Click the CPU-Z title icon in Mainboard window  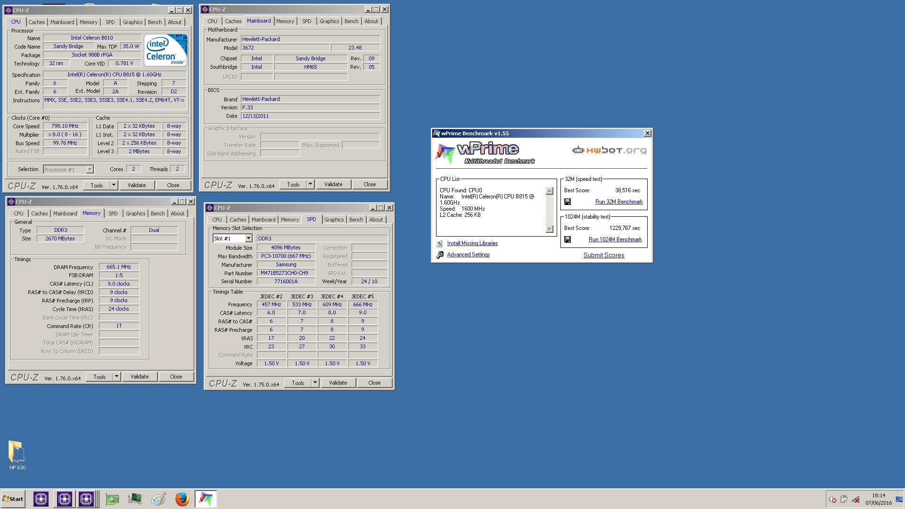tap(206, 9)
